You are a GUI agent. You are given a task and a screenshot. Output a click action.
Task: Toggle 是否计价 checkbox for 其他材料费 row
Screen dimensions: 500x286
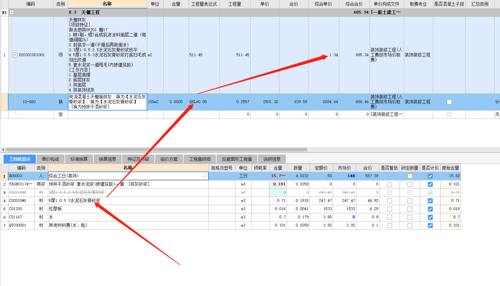pyautogui.click(x=430, y=226)
